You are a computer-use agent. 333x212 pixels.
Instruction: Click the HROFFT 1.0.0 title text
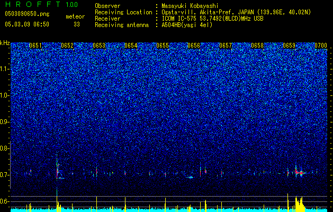pos(41,4)
